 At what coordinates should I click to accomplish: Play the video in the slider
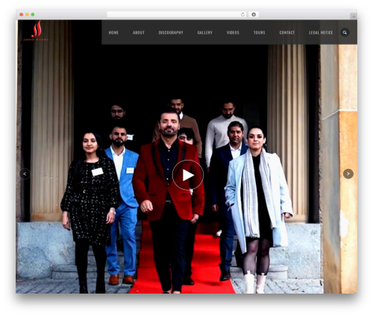click(x=188, y=175)
